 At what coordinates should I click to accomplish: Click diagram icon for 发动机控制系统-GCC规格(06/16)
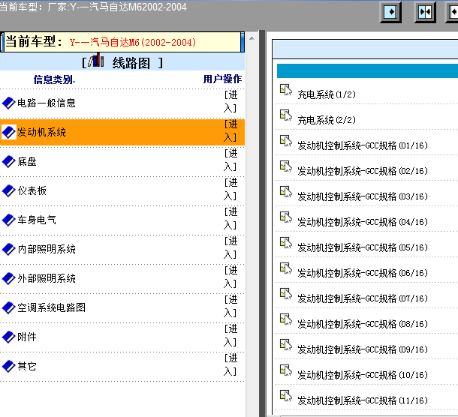(x=286, y=268)
